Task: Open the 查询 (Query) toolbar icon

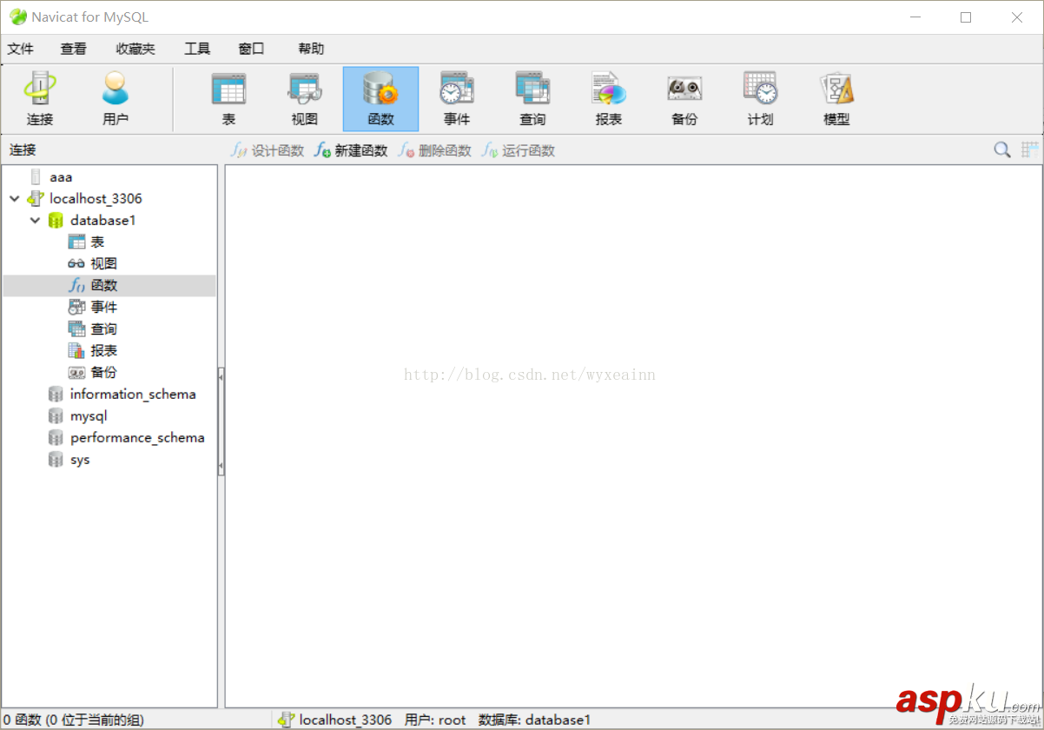Action: 532,99
